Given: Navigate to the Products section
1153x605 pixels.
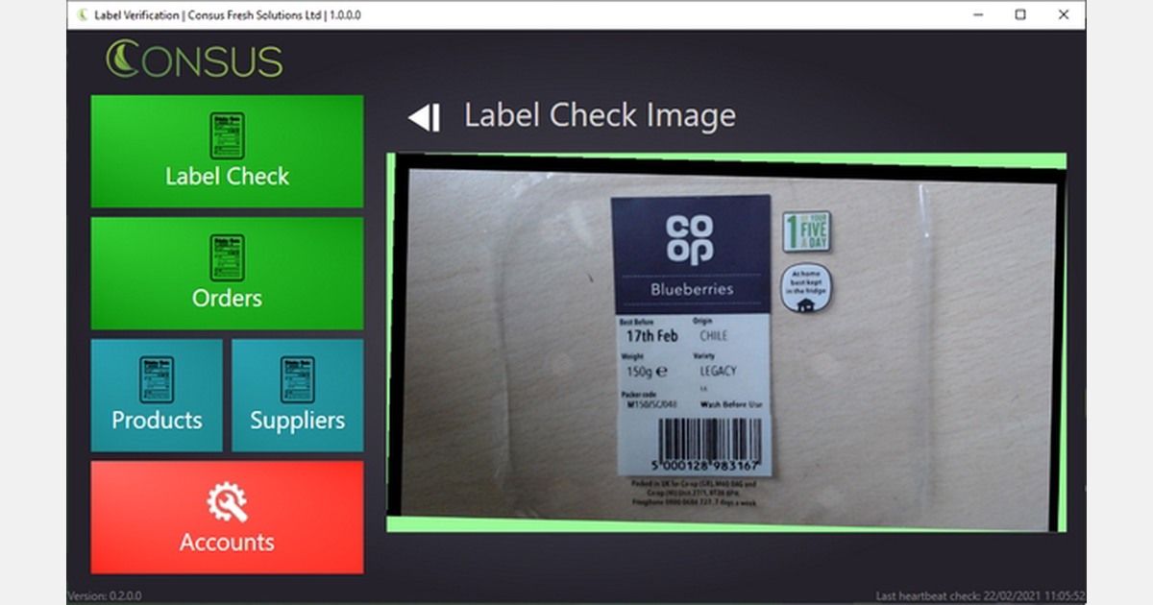Looking at the screenshot, I should [x=157, y=394].
